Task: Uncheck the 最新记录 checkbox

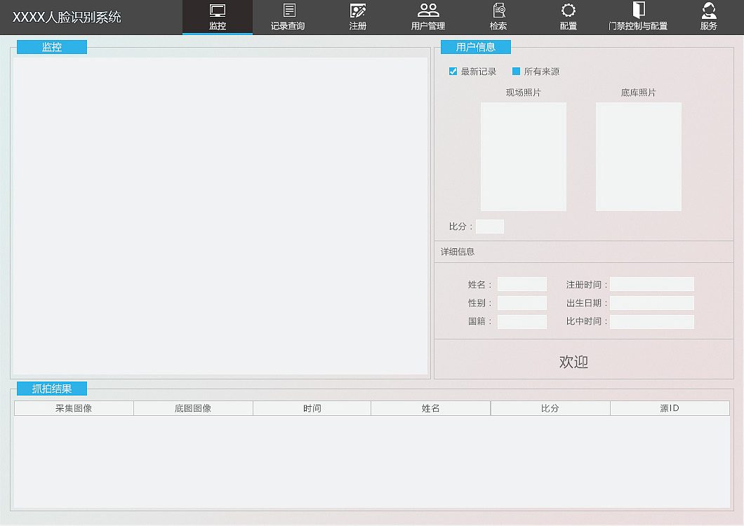Action: pyautogui.click(x=453, y=71)
